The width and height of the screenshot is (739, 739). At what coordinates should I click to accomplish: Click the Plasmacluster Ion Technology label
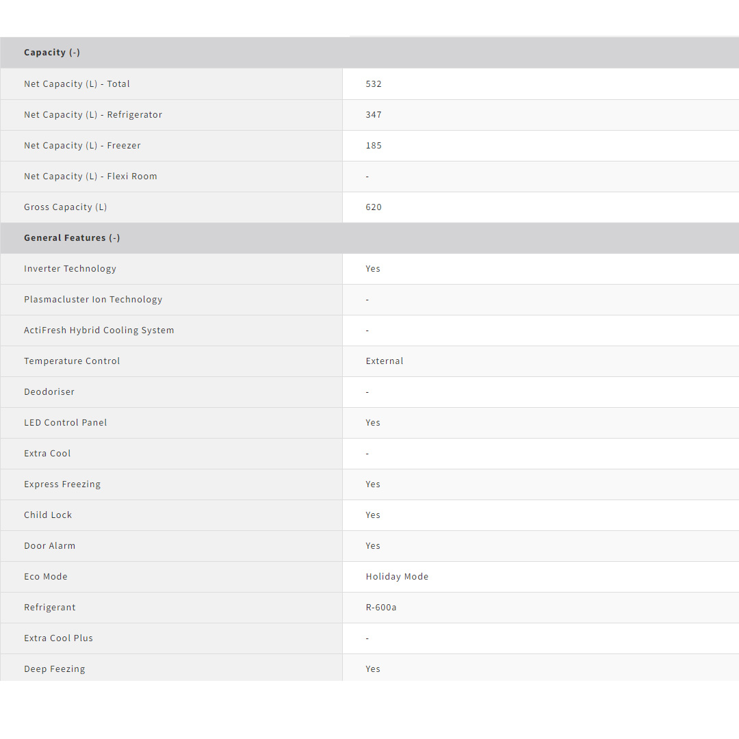[x=93, y=300]
